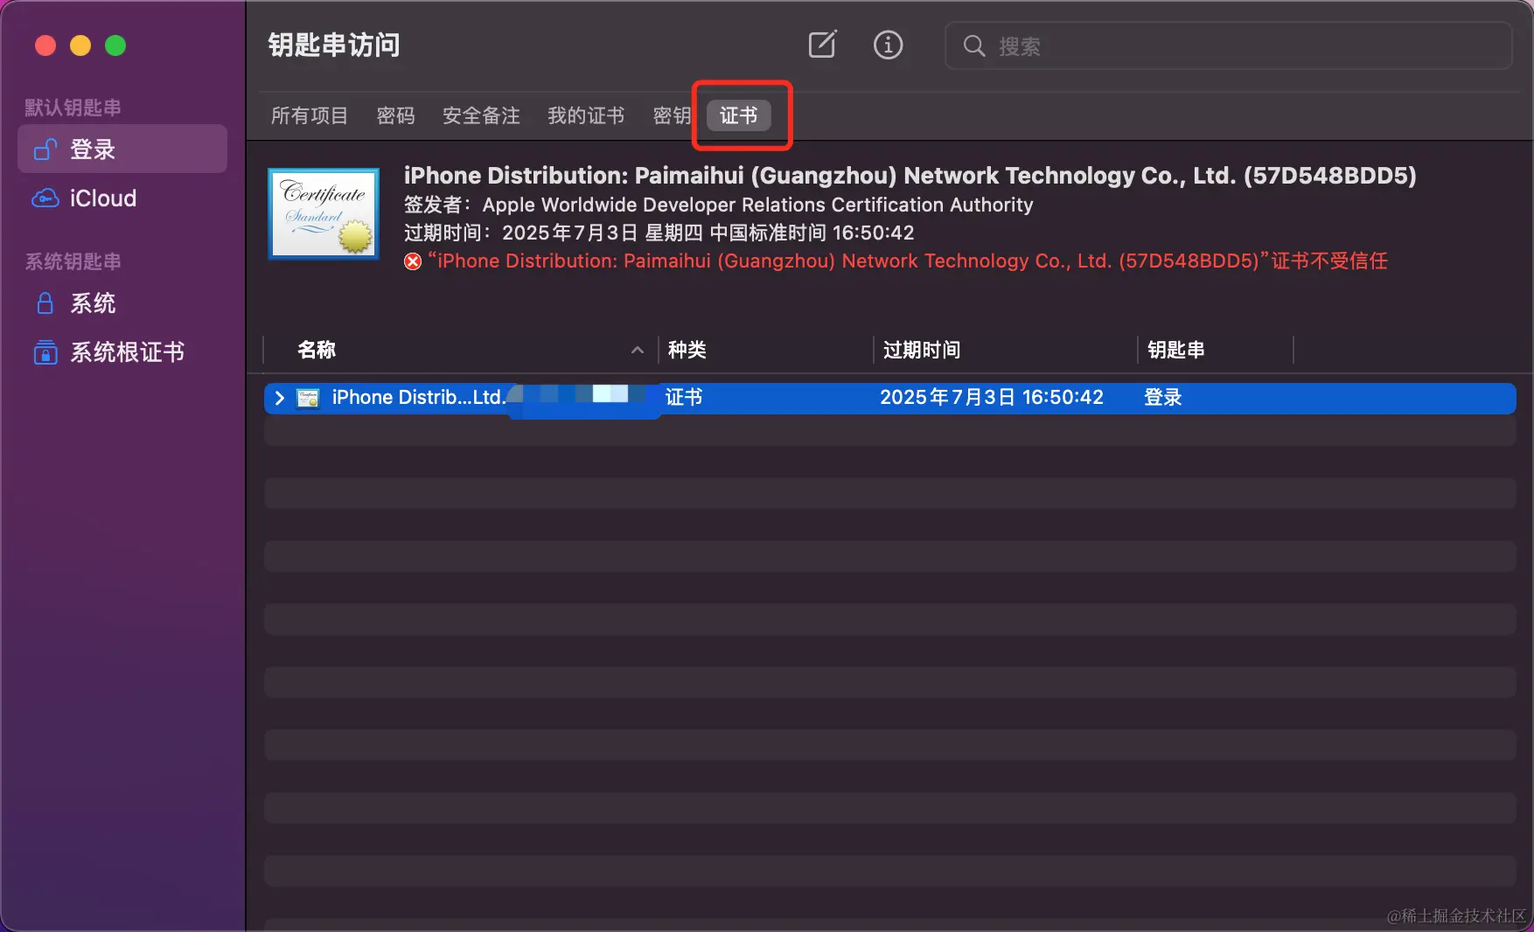Screen dimensions: 1534x932
Task: Click the 系统根证书 keychain icon
Action: pos(45,352)
